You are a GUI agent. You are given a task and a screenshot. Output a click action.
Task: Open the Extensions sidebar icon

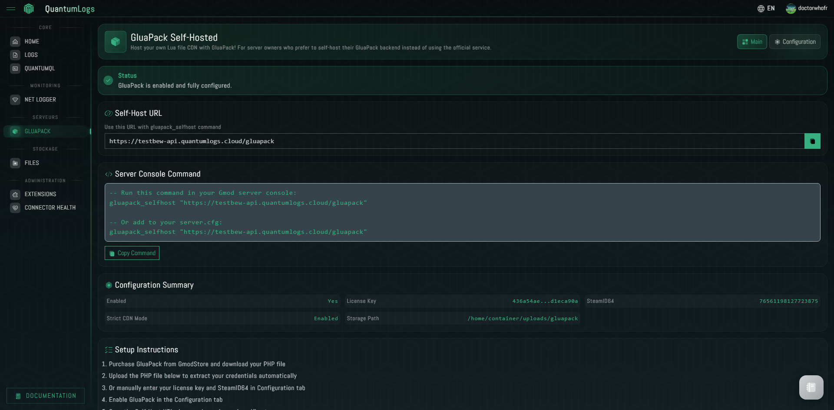[x=15, y=194]
